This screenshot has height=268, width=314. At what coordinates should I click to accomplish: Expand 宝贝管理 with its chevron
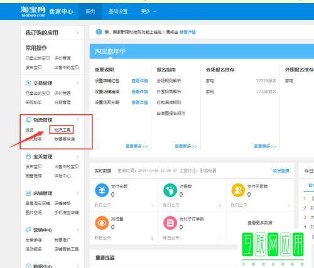click(78, 156)
